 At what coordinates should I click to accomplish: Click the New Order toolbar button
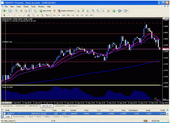tap(45, 11)
